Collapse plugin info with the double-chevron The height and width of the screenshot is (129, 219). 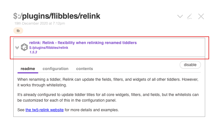tap(17, 48)
